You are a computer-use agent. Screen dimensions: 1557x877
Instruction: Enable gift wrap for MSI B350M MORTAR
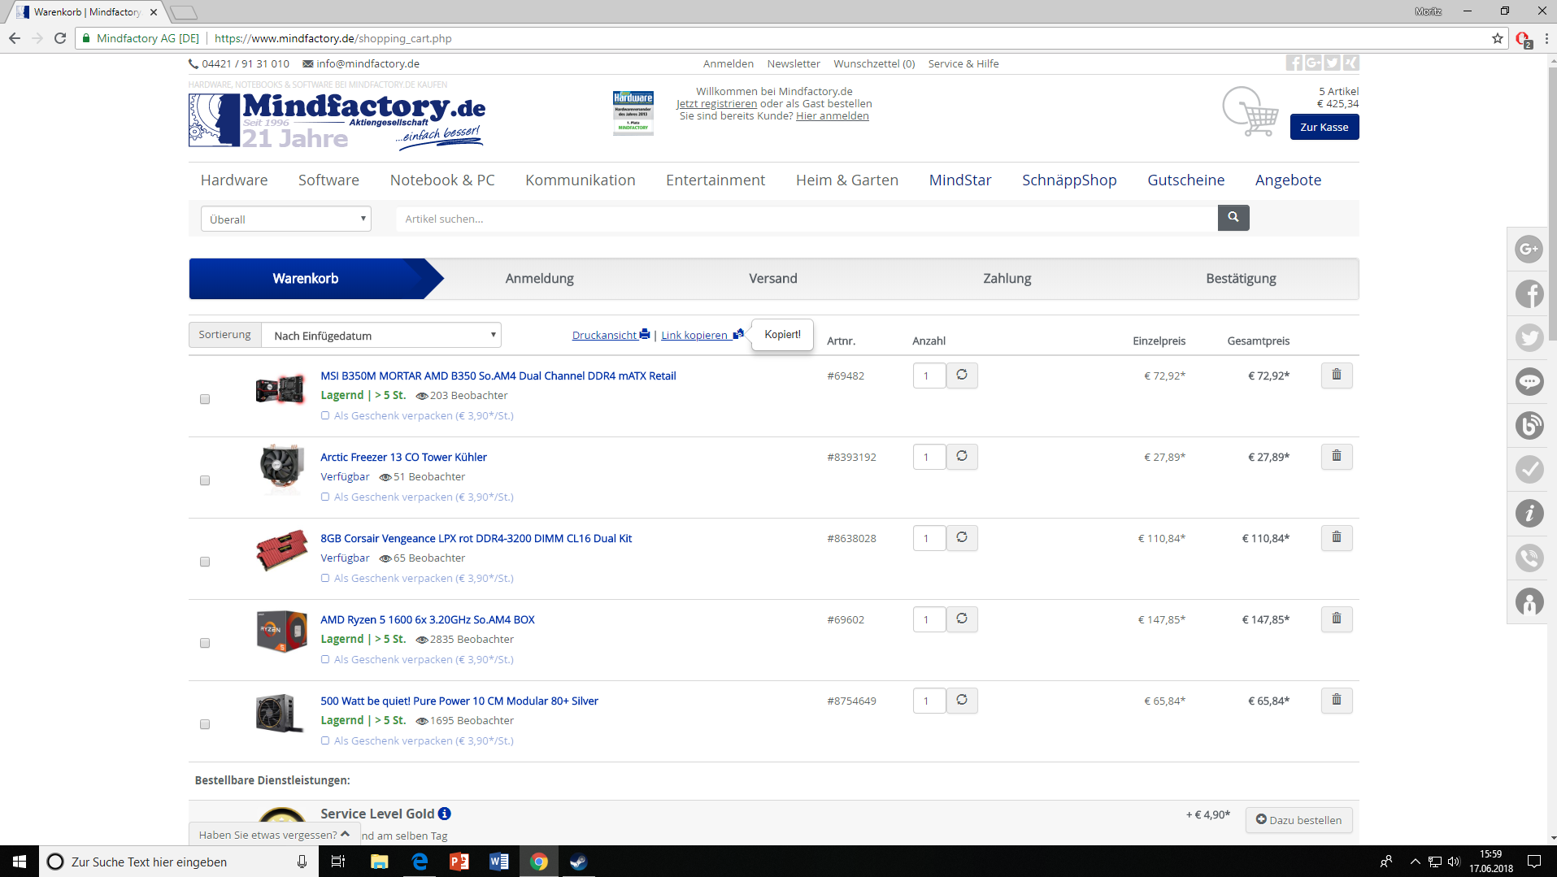325,415
